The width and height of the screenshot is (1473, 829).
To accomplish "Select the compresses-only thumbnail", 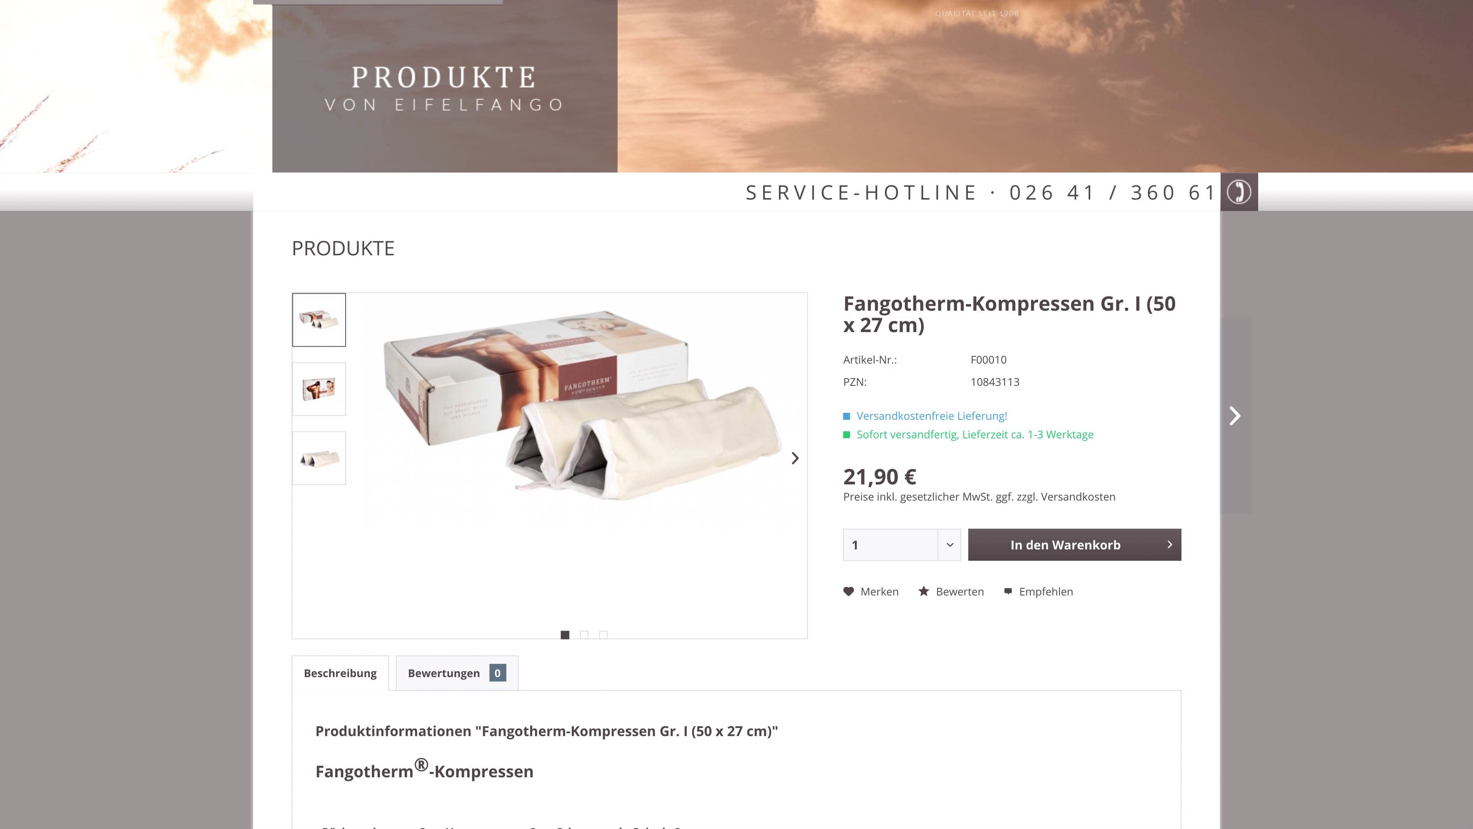I will click(x=319, y=458).
